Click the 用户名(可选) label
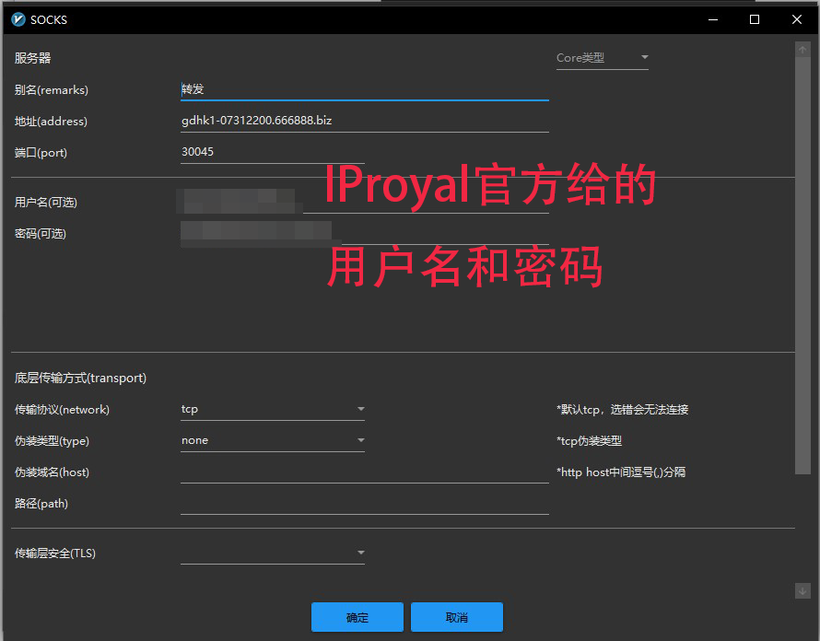Image resolution: width=820 pixels, height=641 pixels. click(45, 203)
